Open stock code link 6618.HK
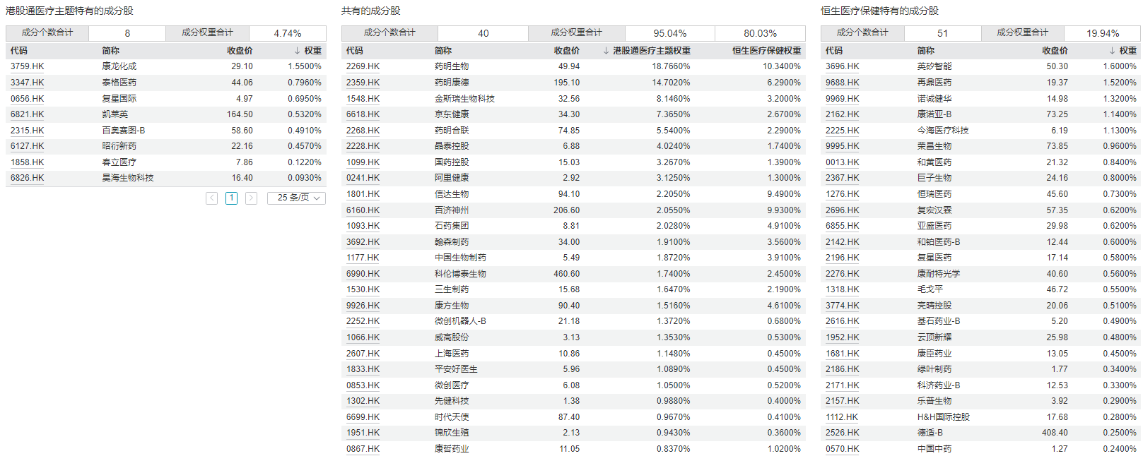The height and width of the screenshot is (456, 1143). tap(363, 114)
